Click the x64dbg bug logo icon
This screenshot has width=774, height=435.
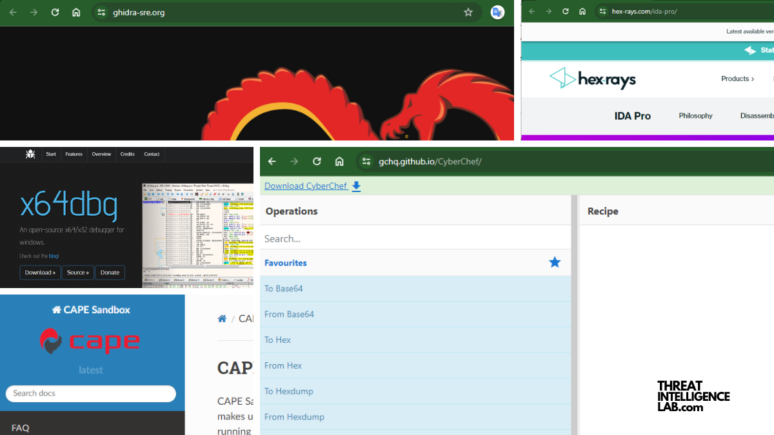[30, 154]
